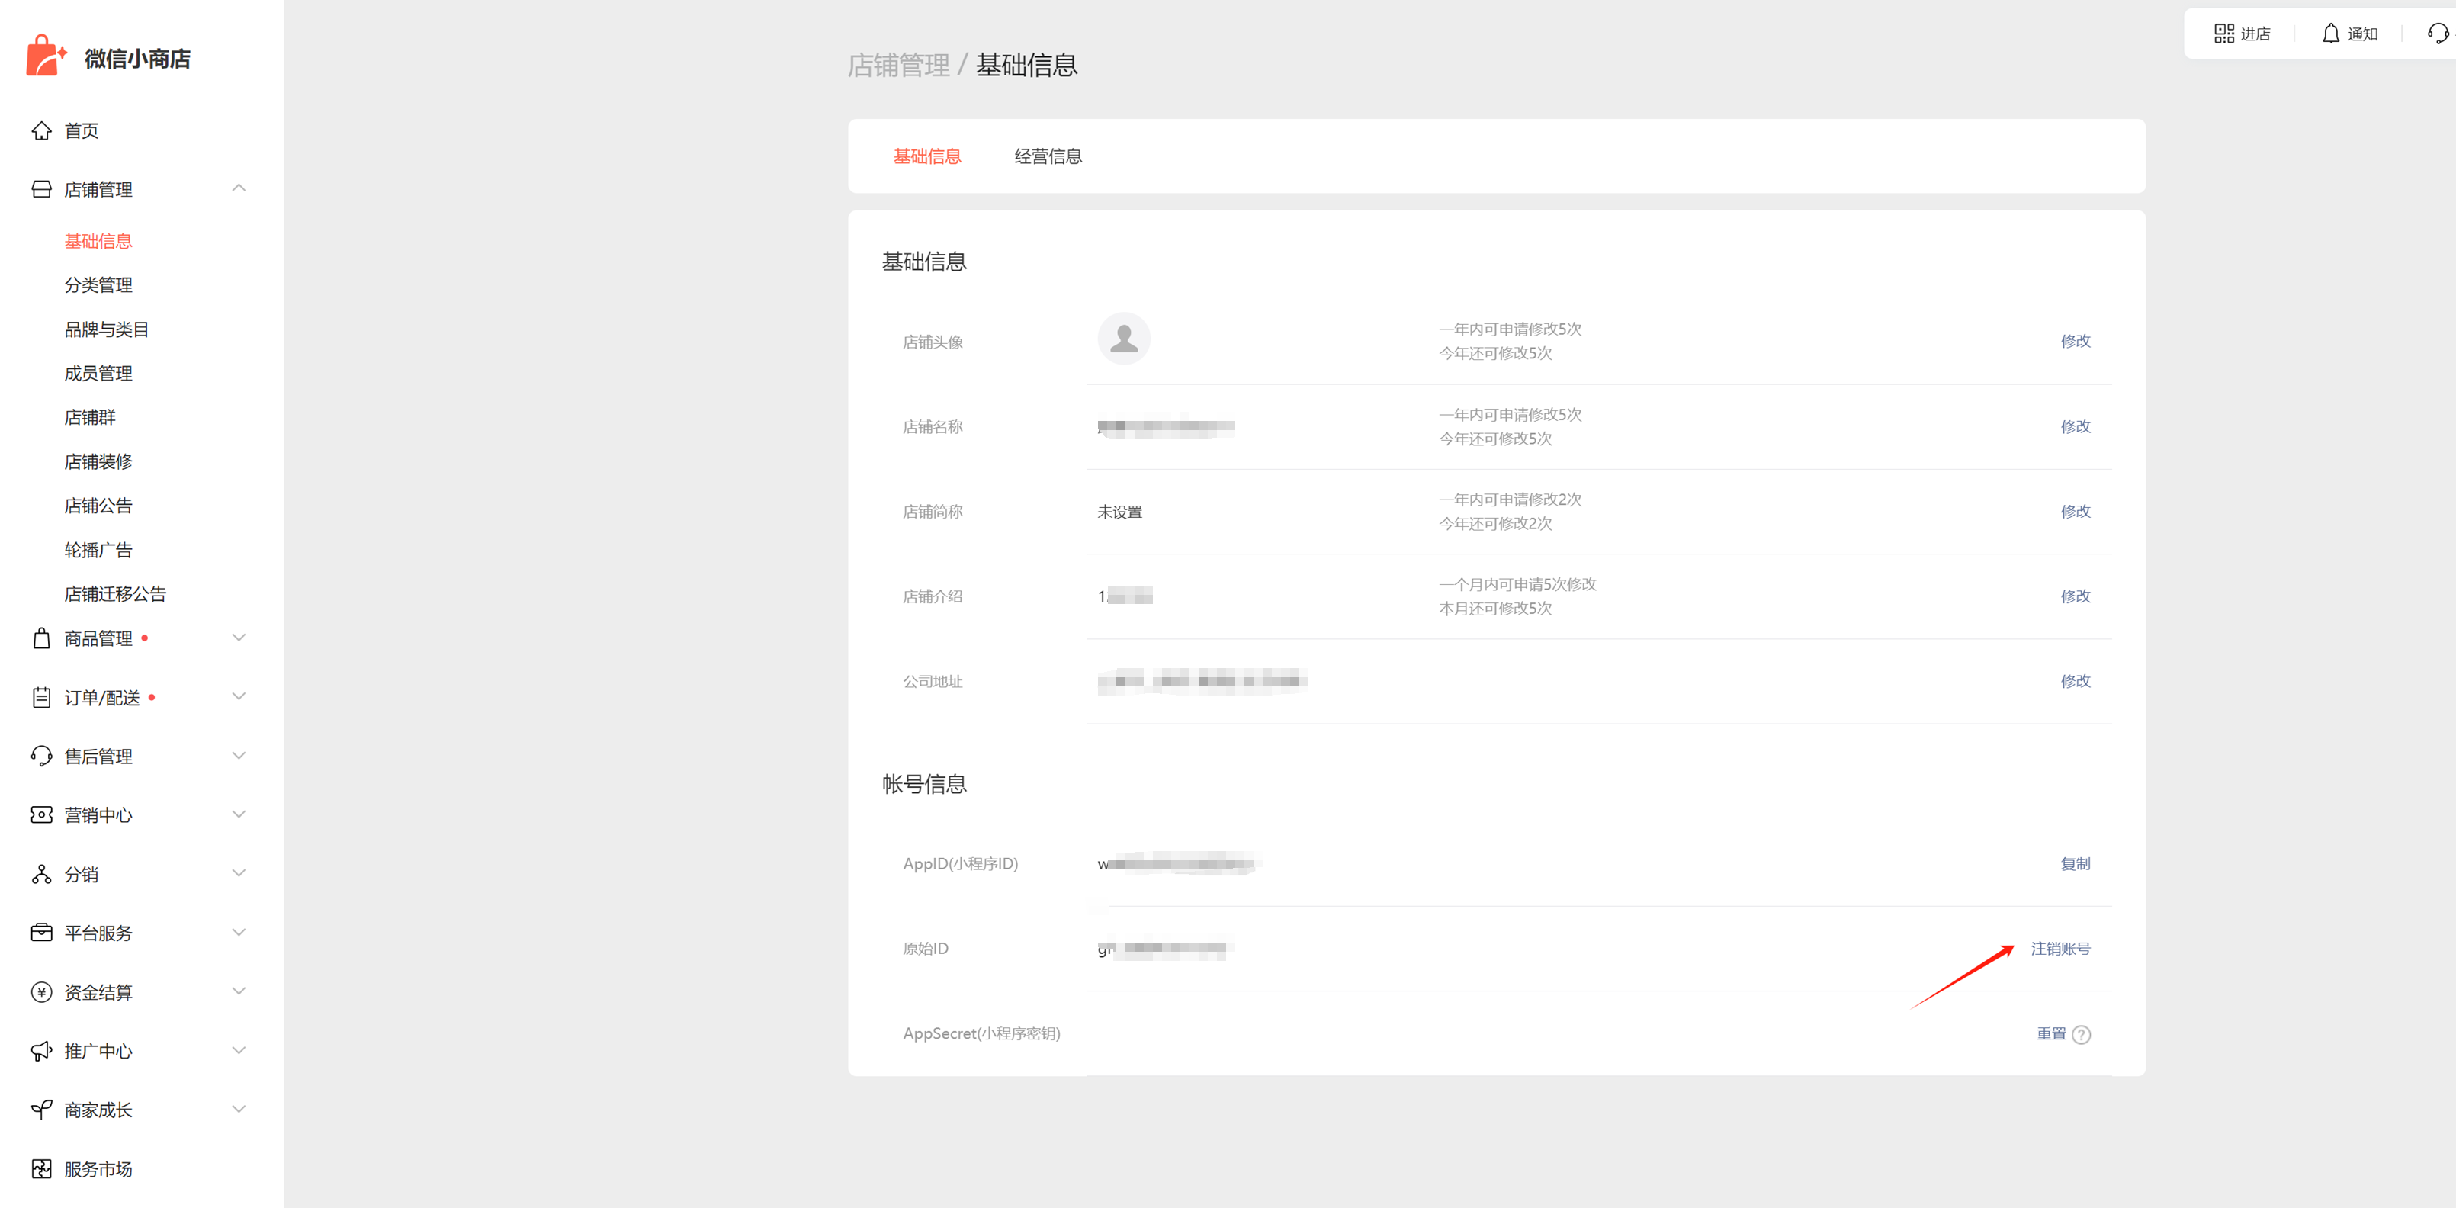The height and width of the screenshot is (1208, 2456).
Task: Select 成员管理 sidebar item
Action: click(x=98, y=374)
